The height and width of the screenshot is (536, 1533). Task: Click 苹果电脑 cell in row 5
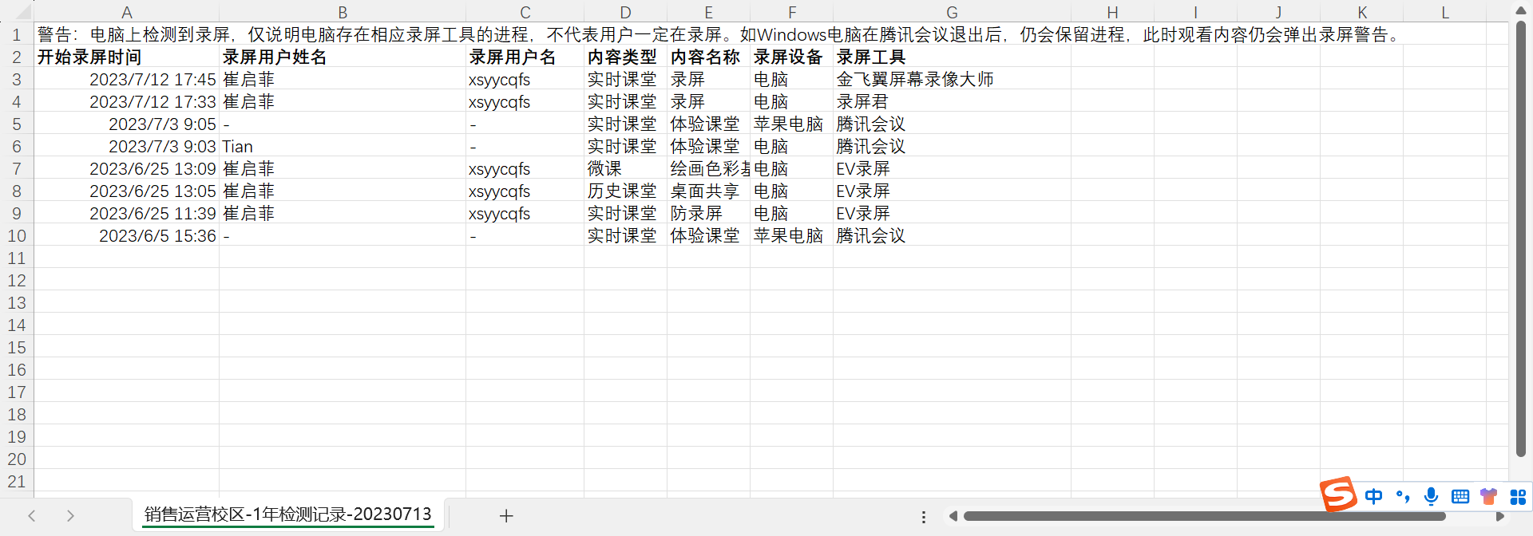[791, 124]
